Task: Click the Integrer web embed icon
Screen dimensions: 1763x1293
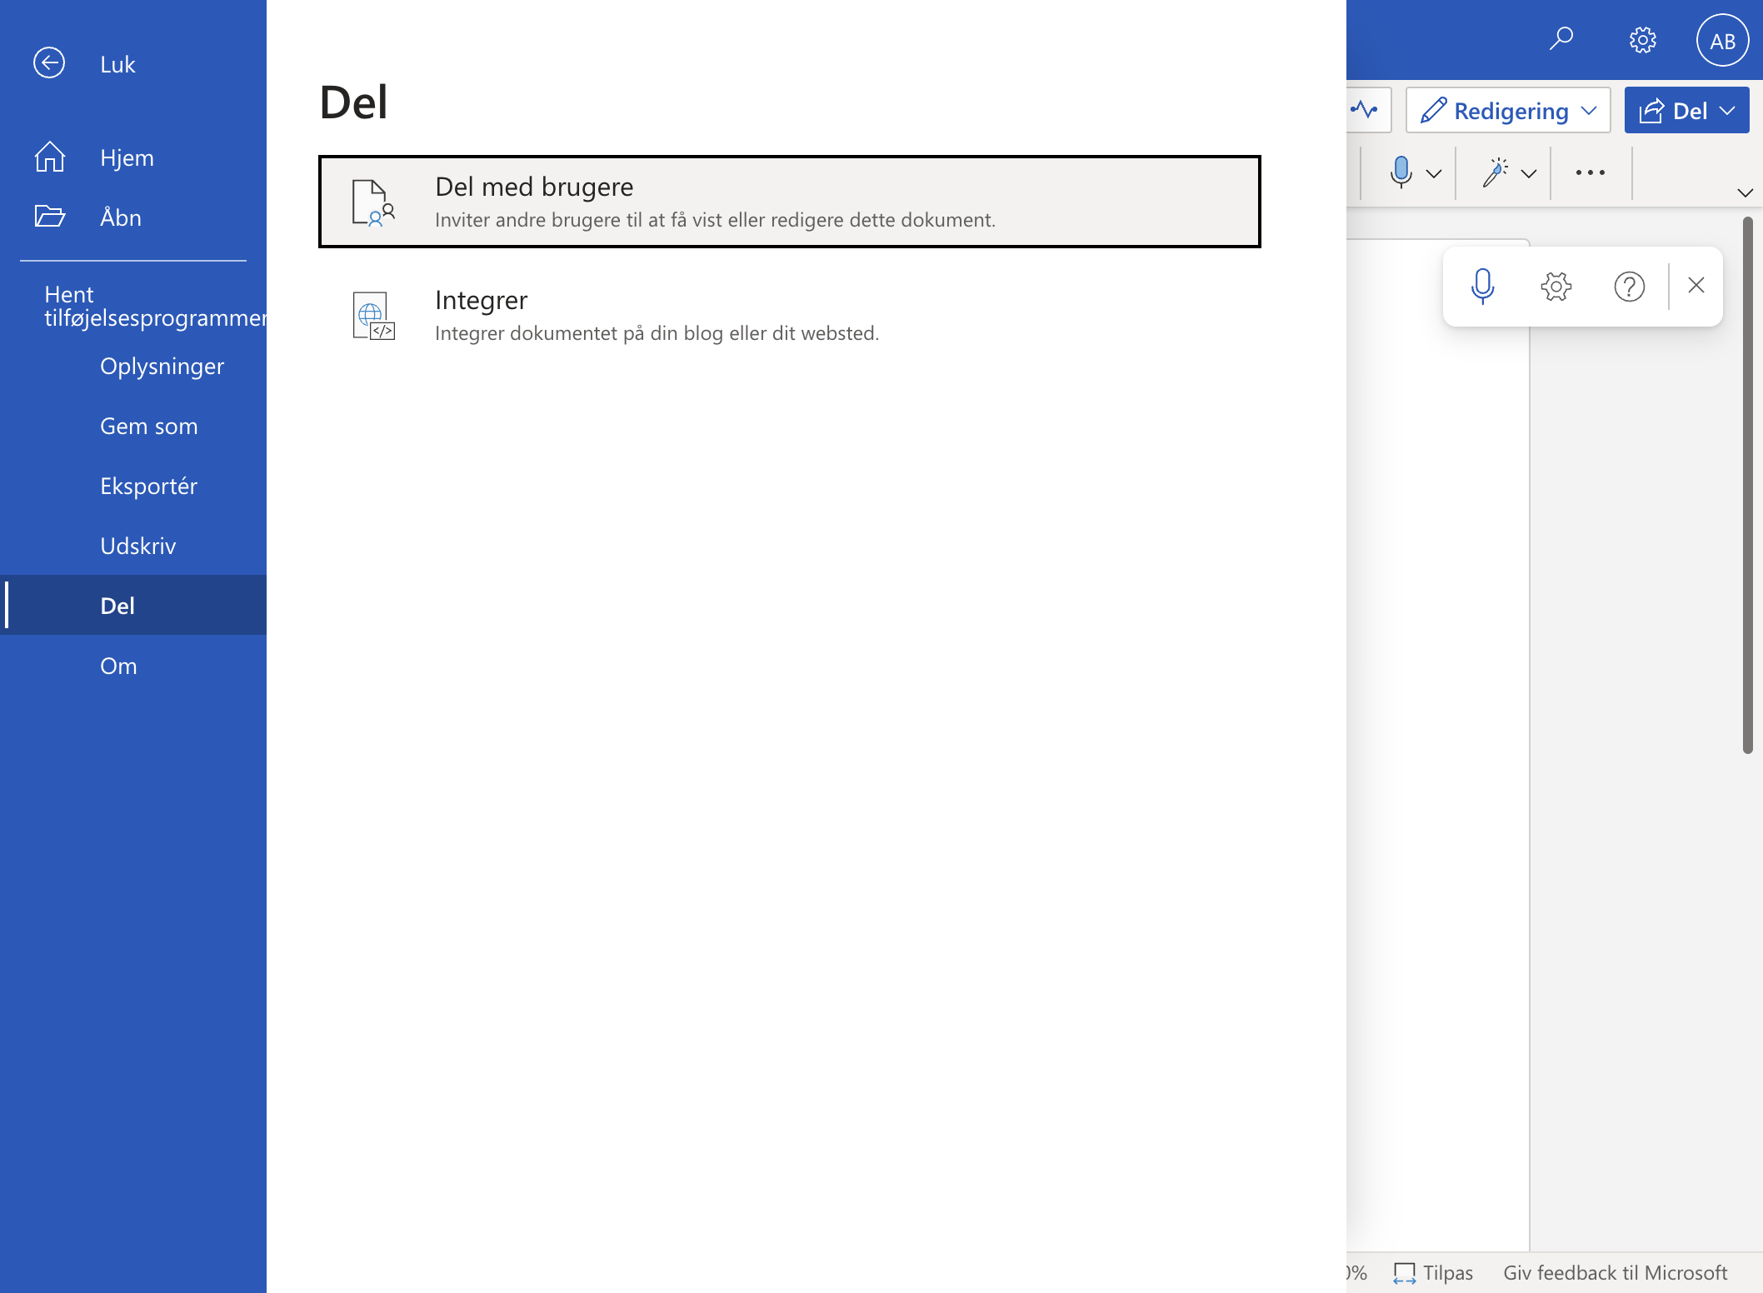Action: click(x=373, y=316)
